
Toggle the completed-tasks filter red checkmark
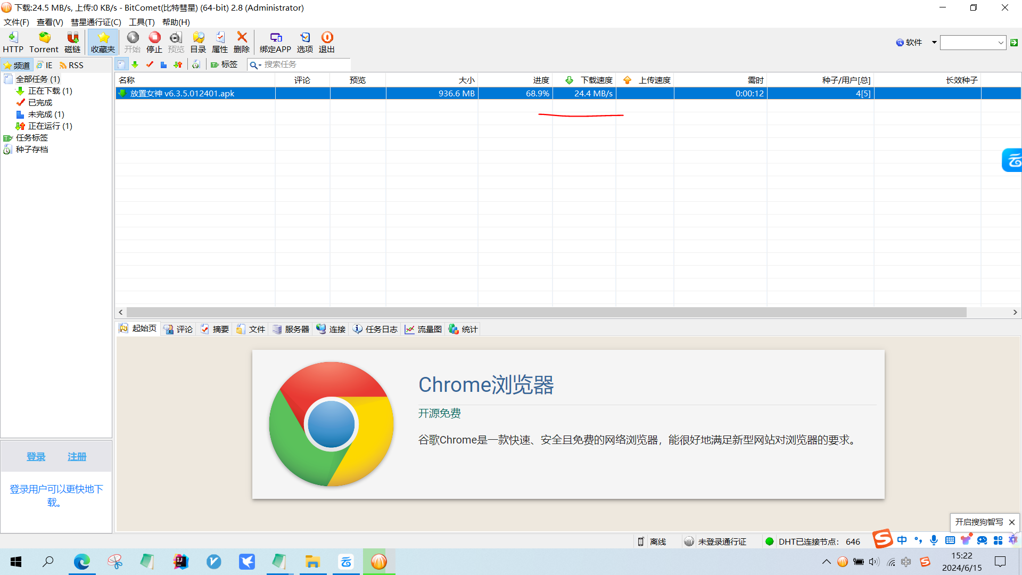pos(150,64)
